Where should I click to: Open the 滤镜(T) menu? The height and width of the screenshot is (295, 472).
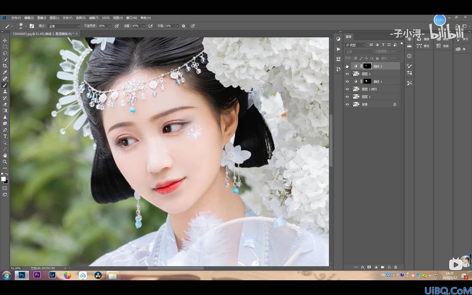pos(94,18)
